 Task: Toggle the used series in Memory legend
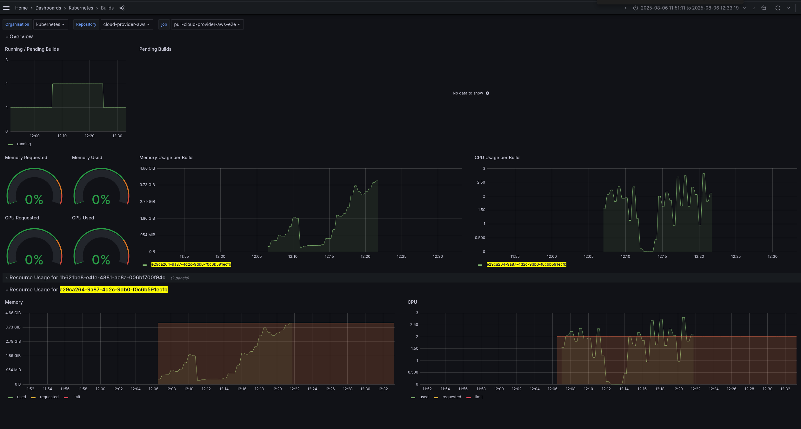(21, 397)
